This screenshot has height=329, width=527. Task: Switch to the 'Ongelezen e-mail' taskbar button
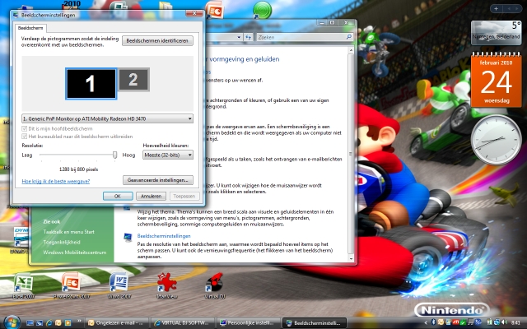pyautogui.click(x=116, y=323)
